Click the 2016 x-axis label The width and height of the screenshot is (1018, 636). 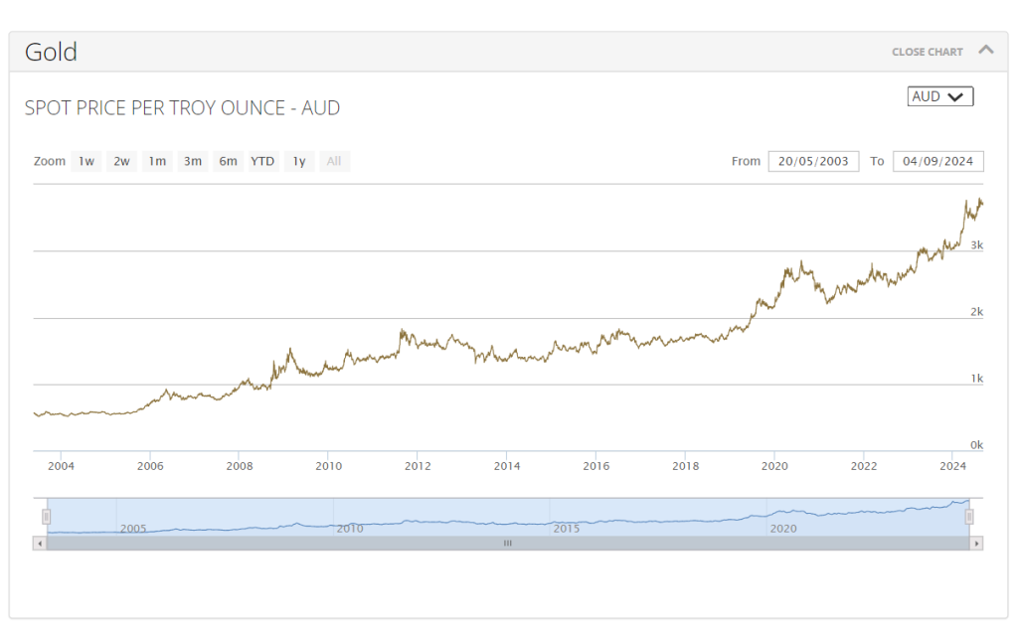[596, 466]
